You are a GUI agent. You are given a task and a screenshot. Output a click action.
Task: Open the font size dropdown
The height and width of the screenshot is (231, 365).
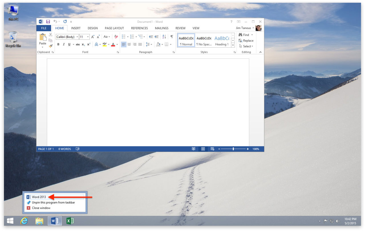pyautogui.click(x=88, y=37)
